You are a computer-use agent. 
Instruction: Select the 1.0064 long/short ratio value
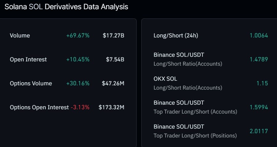[259, 36]
